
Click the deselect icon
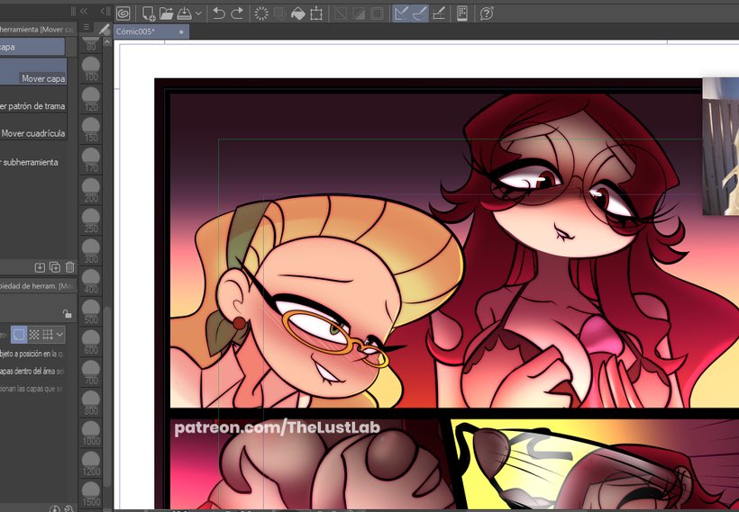[x=341, y=13]
